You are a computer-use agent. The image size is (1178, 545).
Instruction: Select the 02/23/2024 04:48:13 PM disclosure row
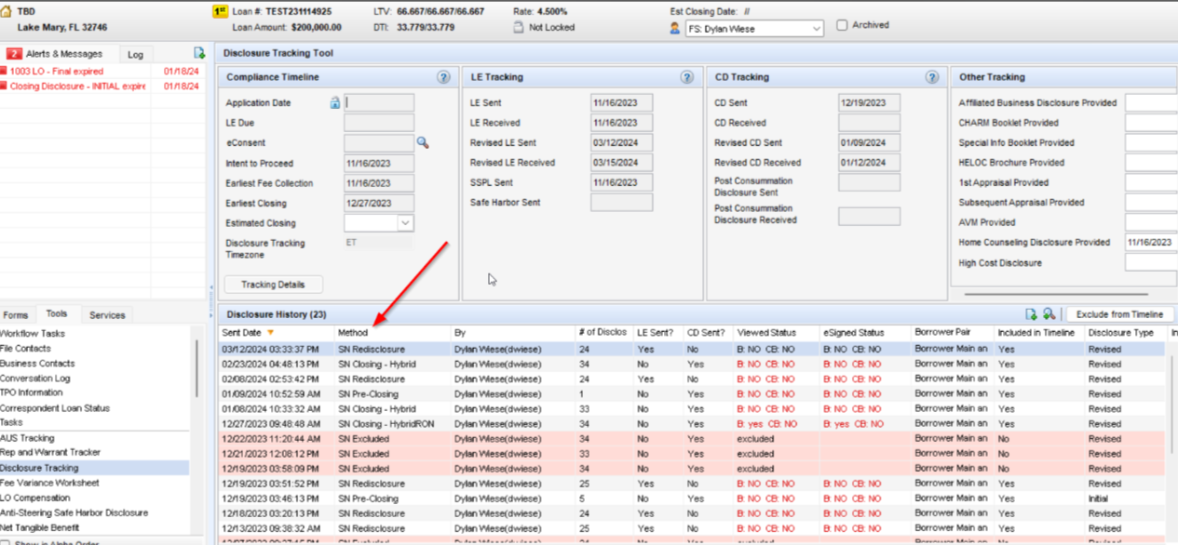pos(692,365)
